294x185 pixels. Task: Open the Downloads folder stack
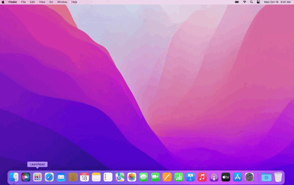(266, 177)
